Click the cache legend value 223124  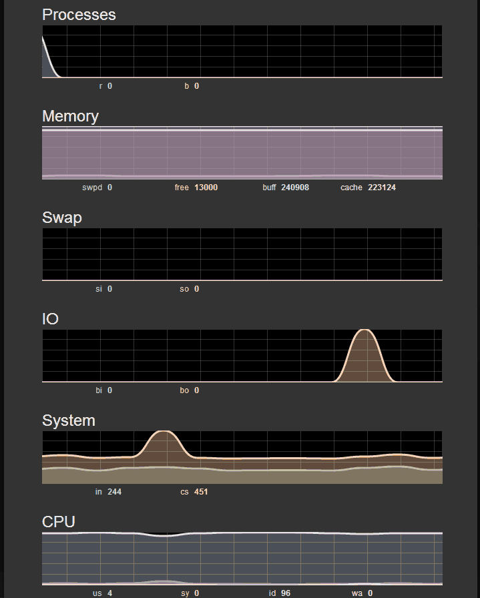click(381, 188)
